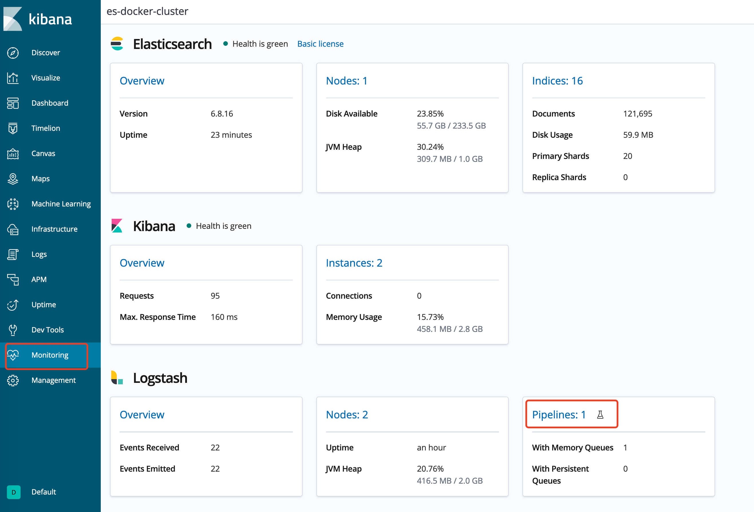754x512 pixels.
Task: Click the Elasticsearch product logo
Action: [117, 44]
